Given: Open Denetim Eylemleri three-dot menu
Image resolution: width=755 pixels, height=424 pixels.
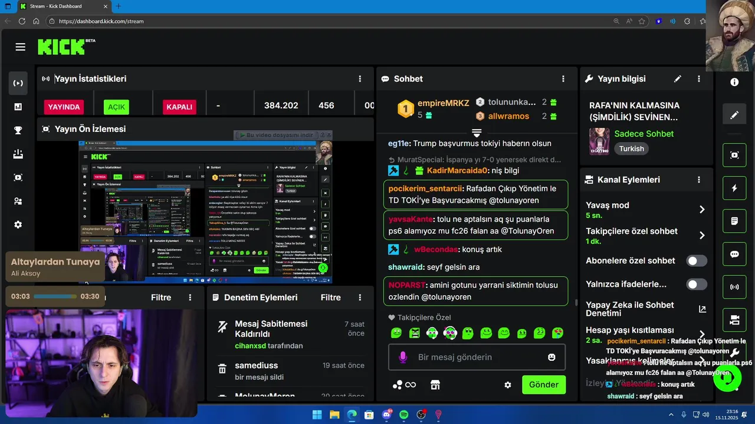Looking at the screenshot, I should [360, 297].
